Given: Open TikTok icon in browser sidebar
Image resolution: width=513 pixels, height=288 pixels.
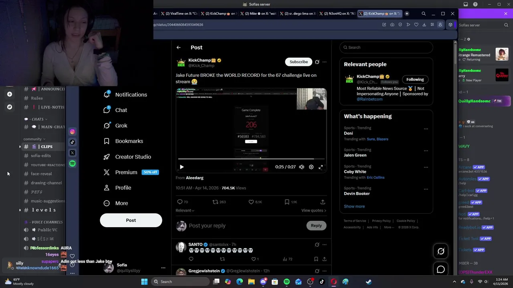Looking at the screenshot, I should click(x=72, y=142).
